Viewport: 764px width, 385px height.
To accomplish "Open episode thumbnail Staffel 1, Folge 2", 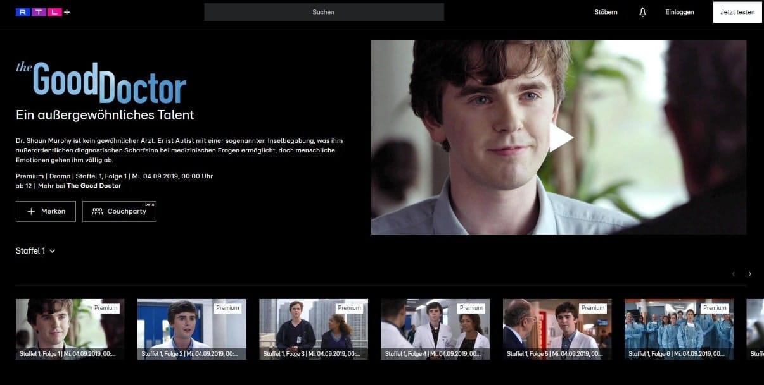I will click(x=192, y=329).
